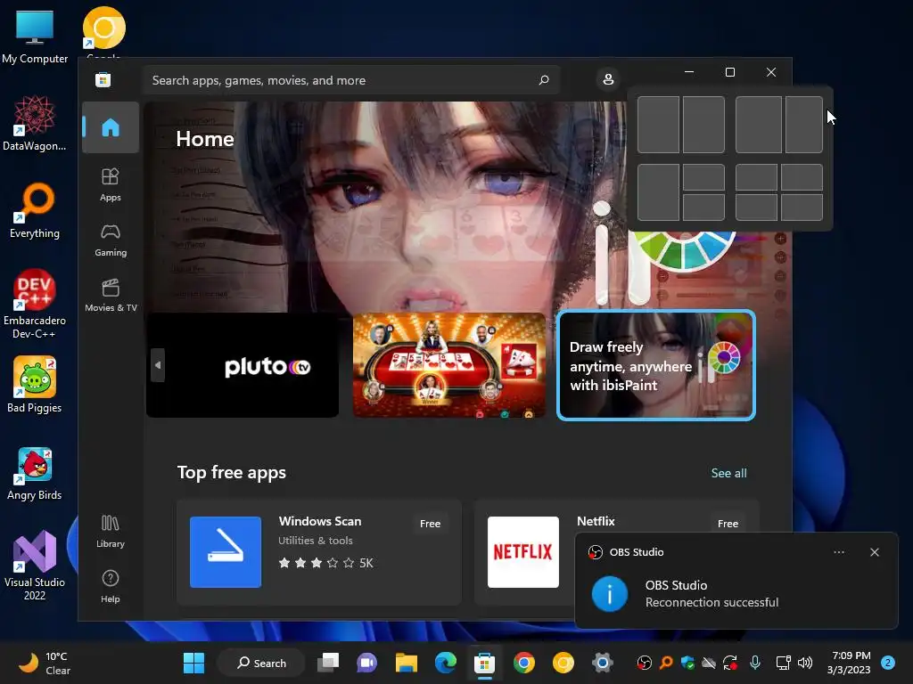Select the Angry Birds desktop shortcut
Viewport: 913px width, 684px height.
35,474
